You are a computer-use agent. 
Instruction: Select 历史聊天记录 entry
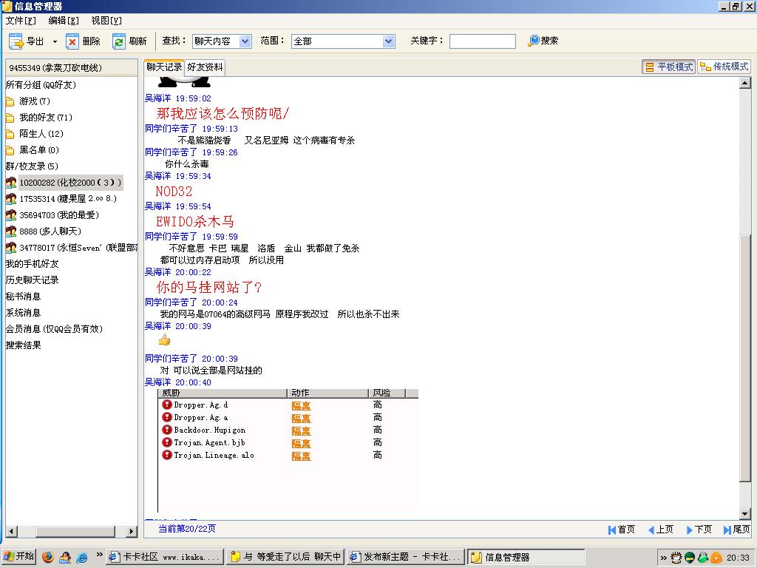pos(33,280)
